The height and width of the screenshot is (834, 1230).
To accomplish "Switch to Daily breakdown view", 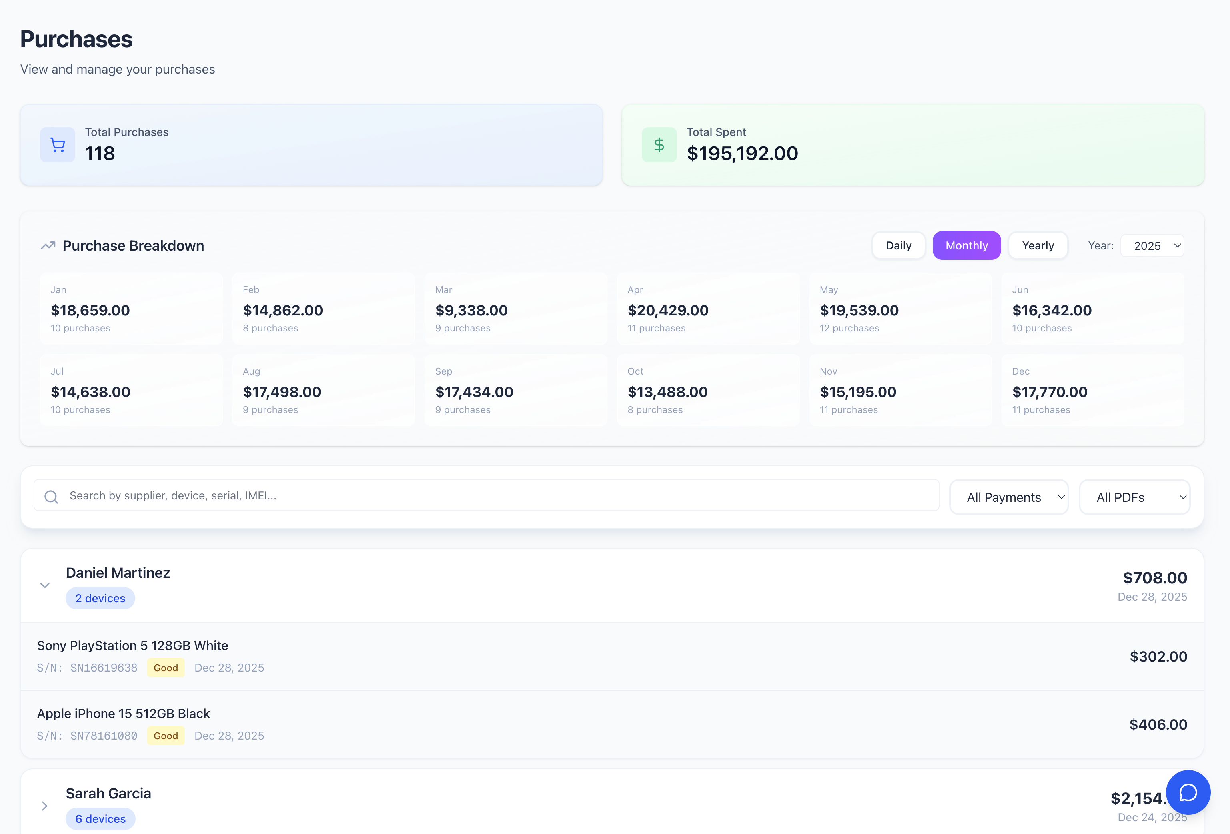I will [898, 245].
